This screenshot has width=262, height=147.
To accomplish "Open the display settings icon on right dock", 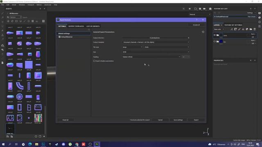I will (260, 13).
